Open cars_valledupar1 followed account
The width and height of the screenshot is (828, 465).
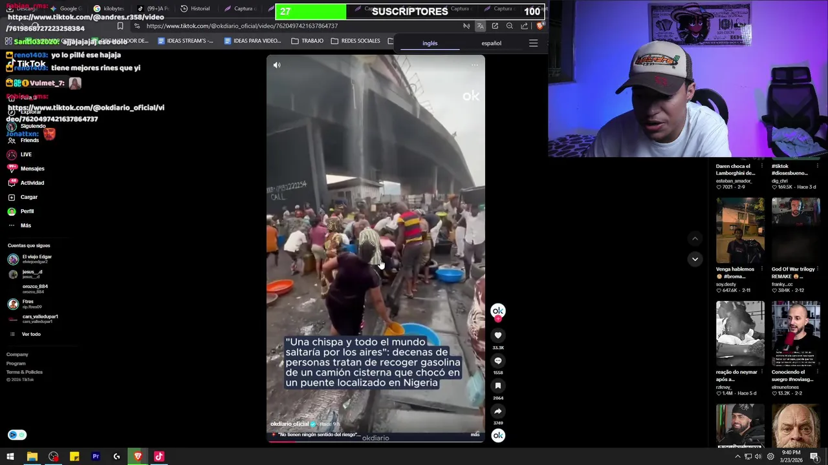click(32, 318)
